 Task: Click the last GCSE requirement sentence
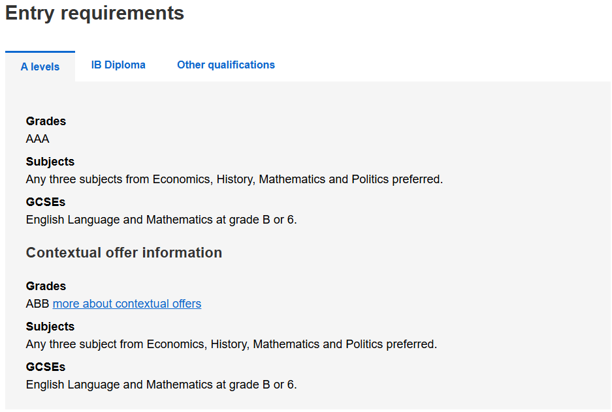click(x=161, y=385)
